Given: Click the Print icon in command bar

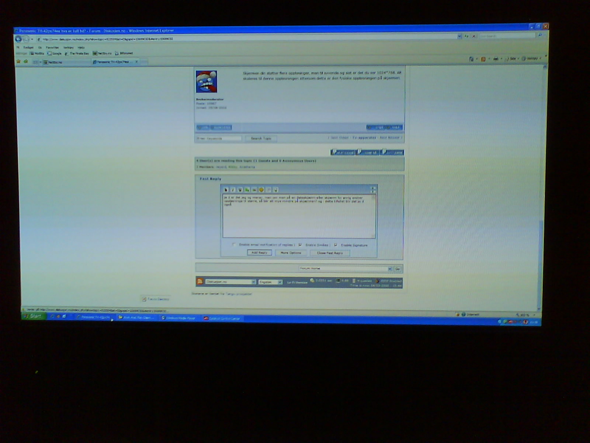Looking at the screenshot, I should pos(496,59).
